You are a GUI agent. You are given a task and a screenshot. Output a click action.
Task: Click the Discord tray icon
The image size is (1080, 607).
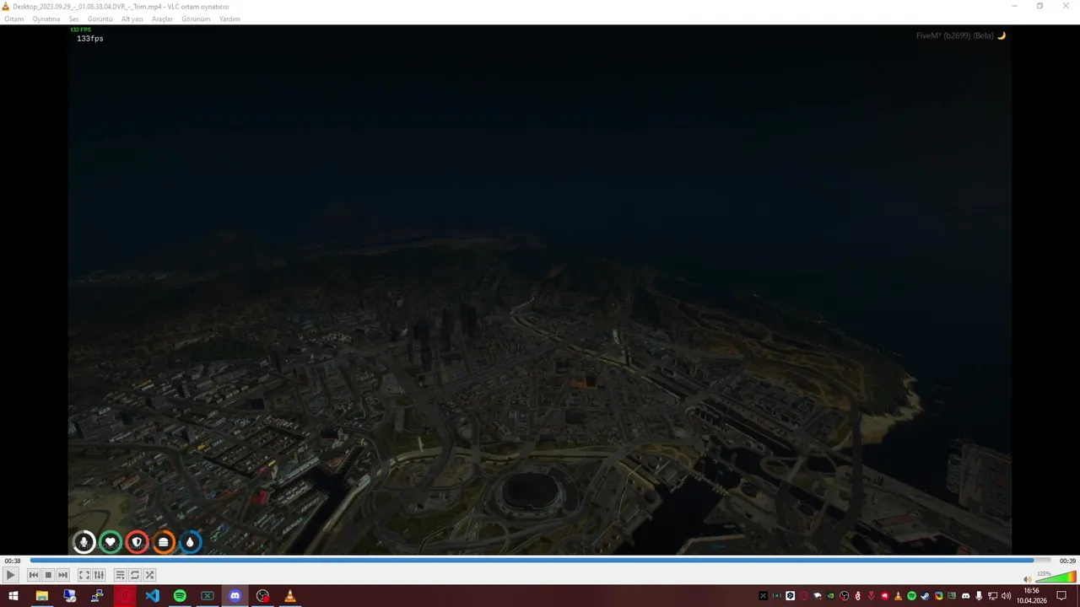tap(965, 596)
